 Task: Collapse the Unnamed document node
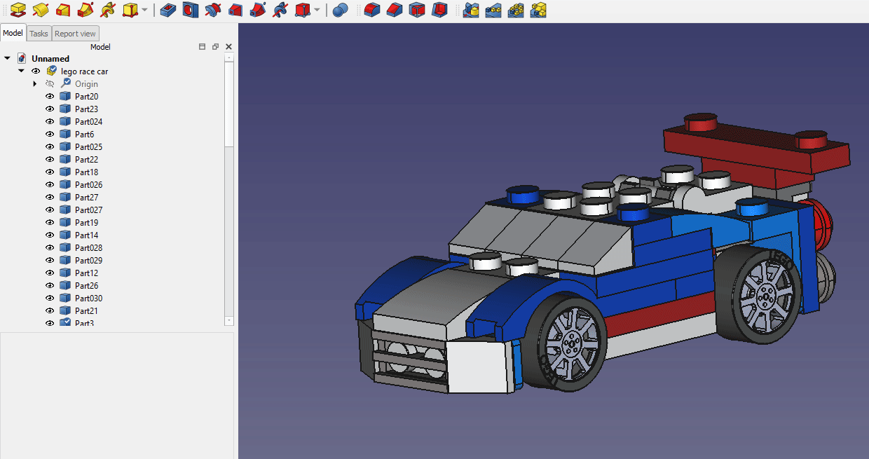[7, 59]
